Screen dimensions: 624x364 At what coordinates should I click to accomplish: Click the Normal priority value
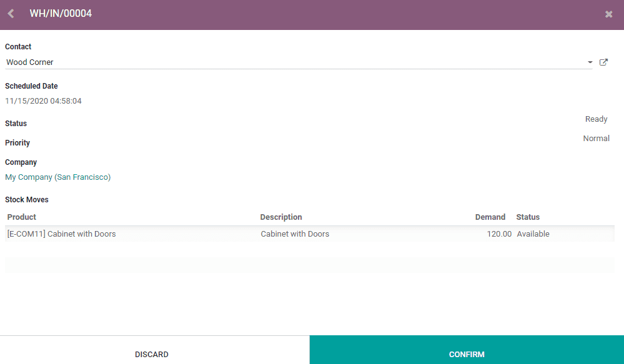point(596,139)
